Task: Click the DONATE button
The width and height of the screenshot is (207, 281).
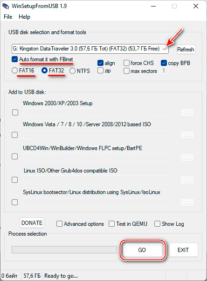Action: tap(32, 223)
